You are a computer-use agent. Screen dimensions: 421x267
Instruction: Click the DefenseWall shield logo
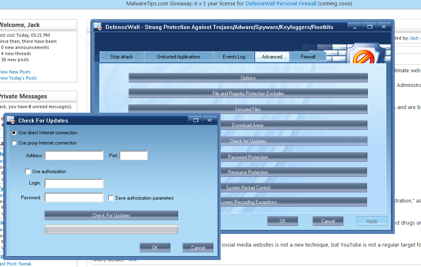tap(363, 54)
